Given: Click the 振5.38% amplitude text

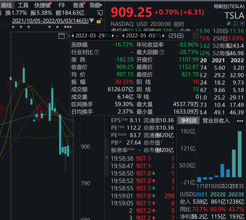Looking at the screenshot, I should point(41,13).
